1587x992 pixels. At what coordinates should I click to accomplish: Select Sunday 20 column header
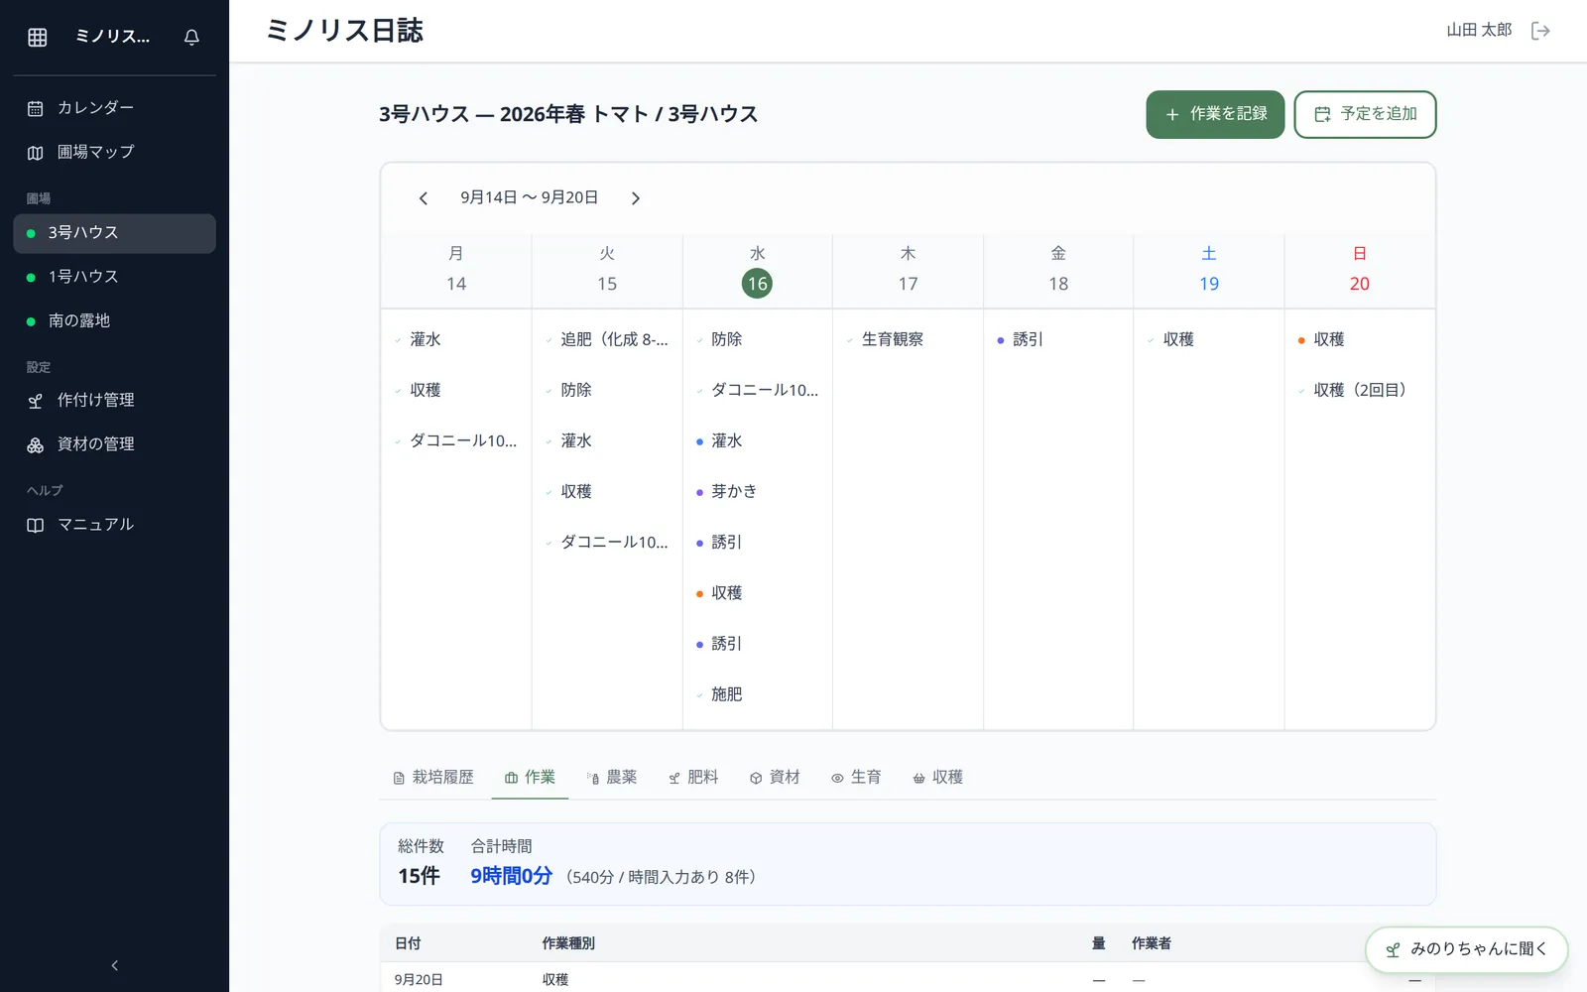click(1360, 270)
